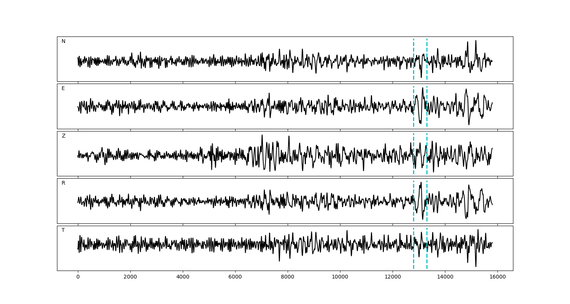Click x-axis tick label 8000
Viewport: 570px width, 304px height.
288,277
